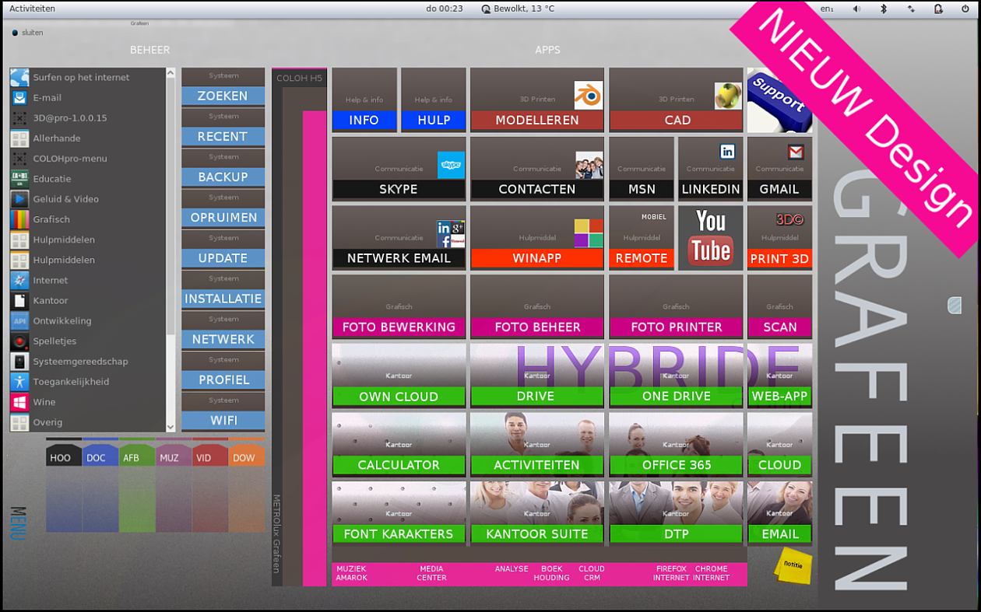Viewport: 981px width, 612px height.
Task: Click the Bluetooth icon in top bar
Action: pos(883,9)
